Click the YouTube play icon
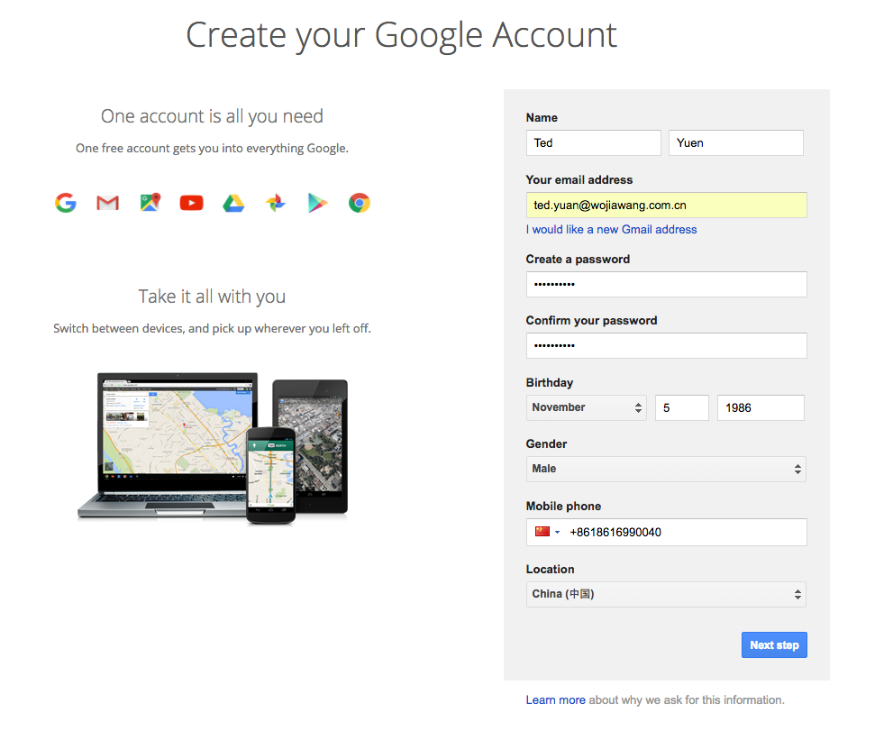This screenshot has height=731, width=884. pos(192,203)
